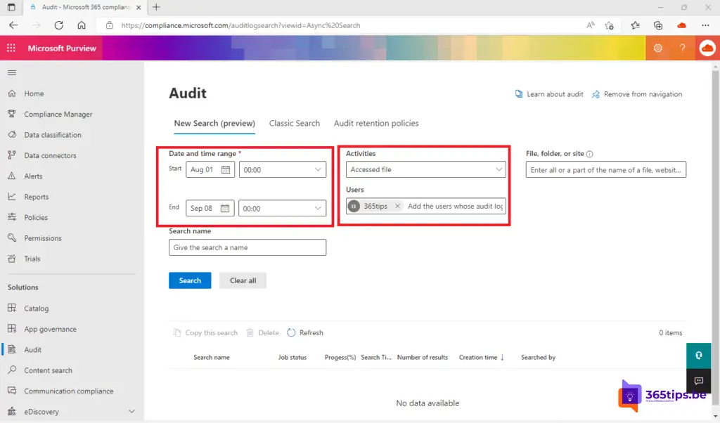
Task: Open the account avatar in Purview header
Action: pyautogui.click(x=707, y=48)
